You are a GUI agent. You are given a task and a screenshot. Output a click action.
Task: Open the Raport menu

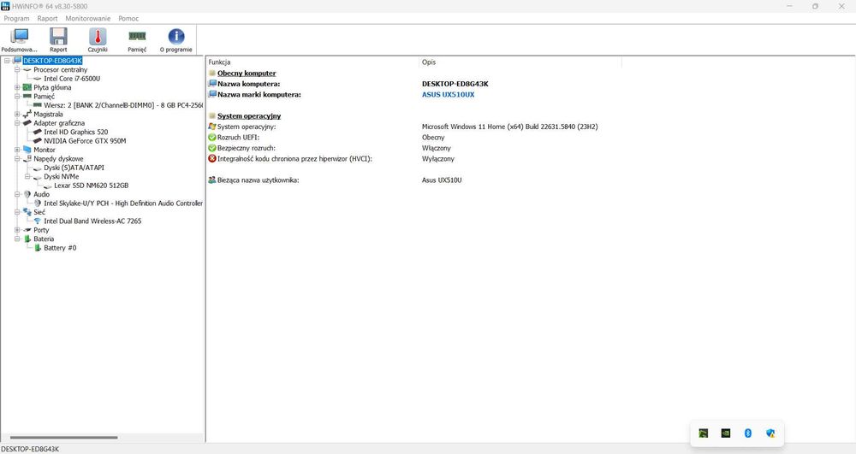point(47,19)
